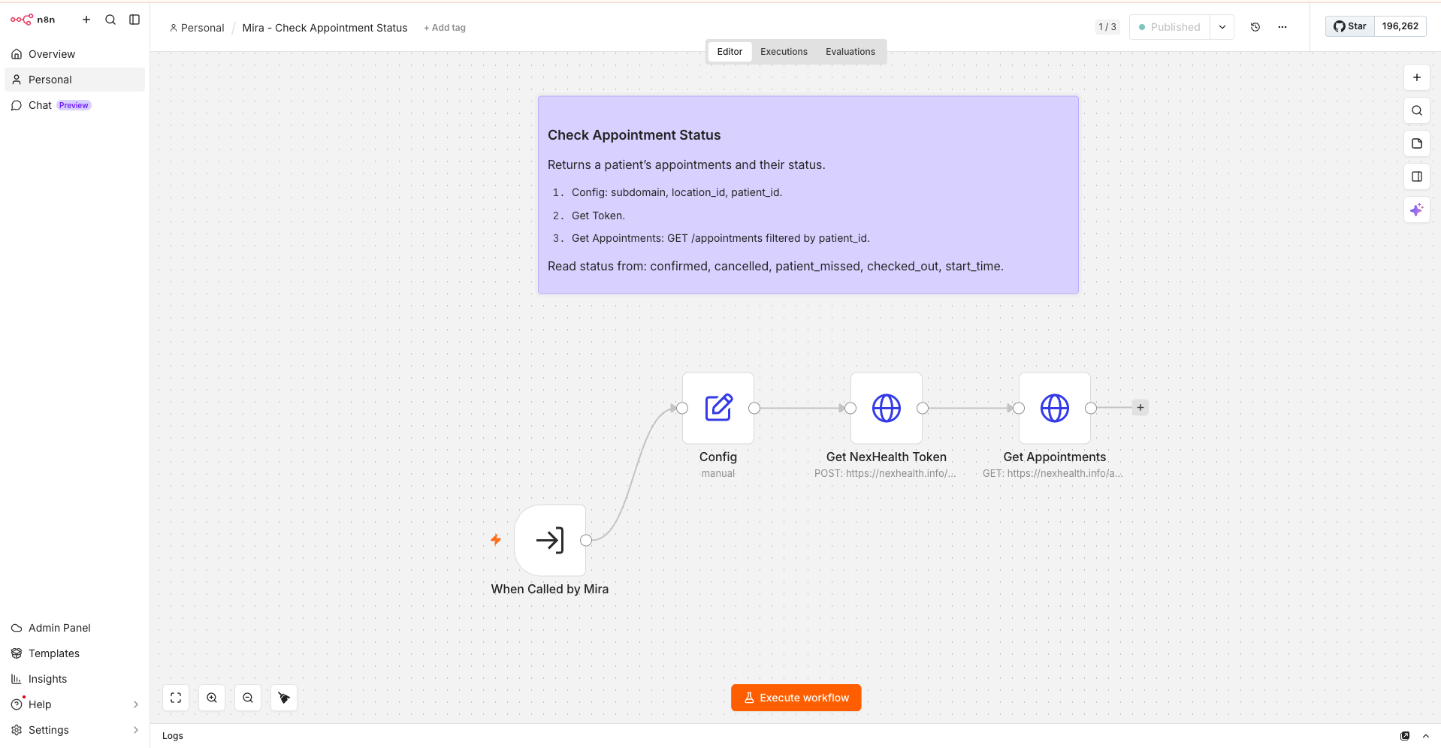Select the When Called by Mira trigger node
The height and width of the screenshot is (748, 1441).
coord(550,540)
